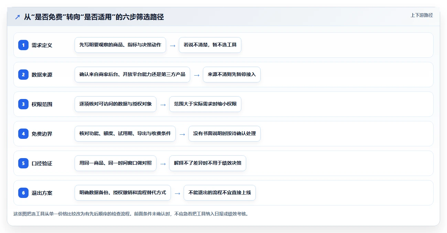Select box 先写明要观察的商品、指标与决策动作
447x233 pixels.
click(x=120, y=45)
